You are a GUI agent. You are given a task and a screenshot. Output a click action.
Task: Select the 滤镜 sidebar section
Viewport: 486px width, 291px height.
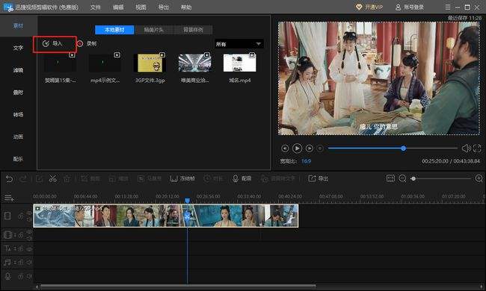click(18, 70)
